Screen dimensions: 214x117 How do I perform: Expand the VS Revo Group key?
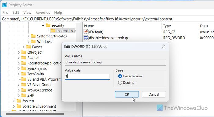19,85
